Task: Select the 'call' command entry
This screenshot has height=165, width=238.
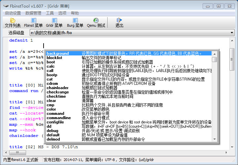Action: 129,71
